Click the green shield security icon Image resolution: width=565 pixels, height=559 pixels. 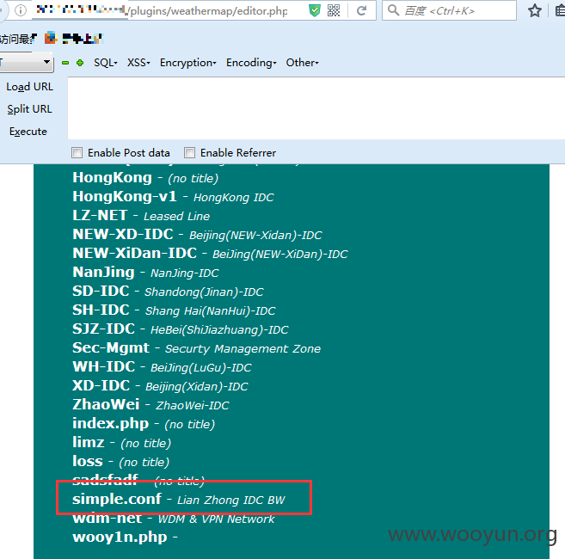(x=315, y=10)
